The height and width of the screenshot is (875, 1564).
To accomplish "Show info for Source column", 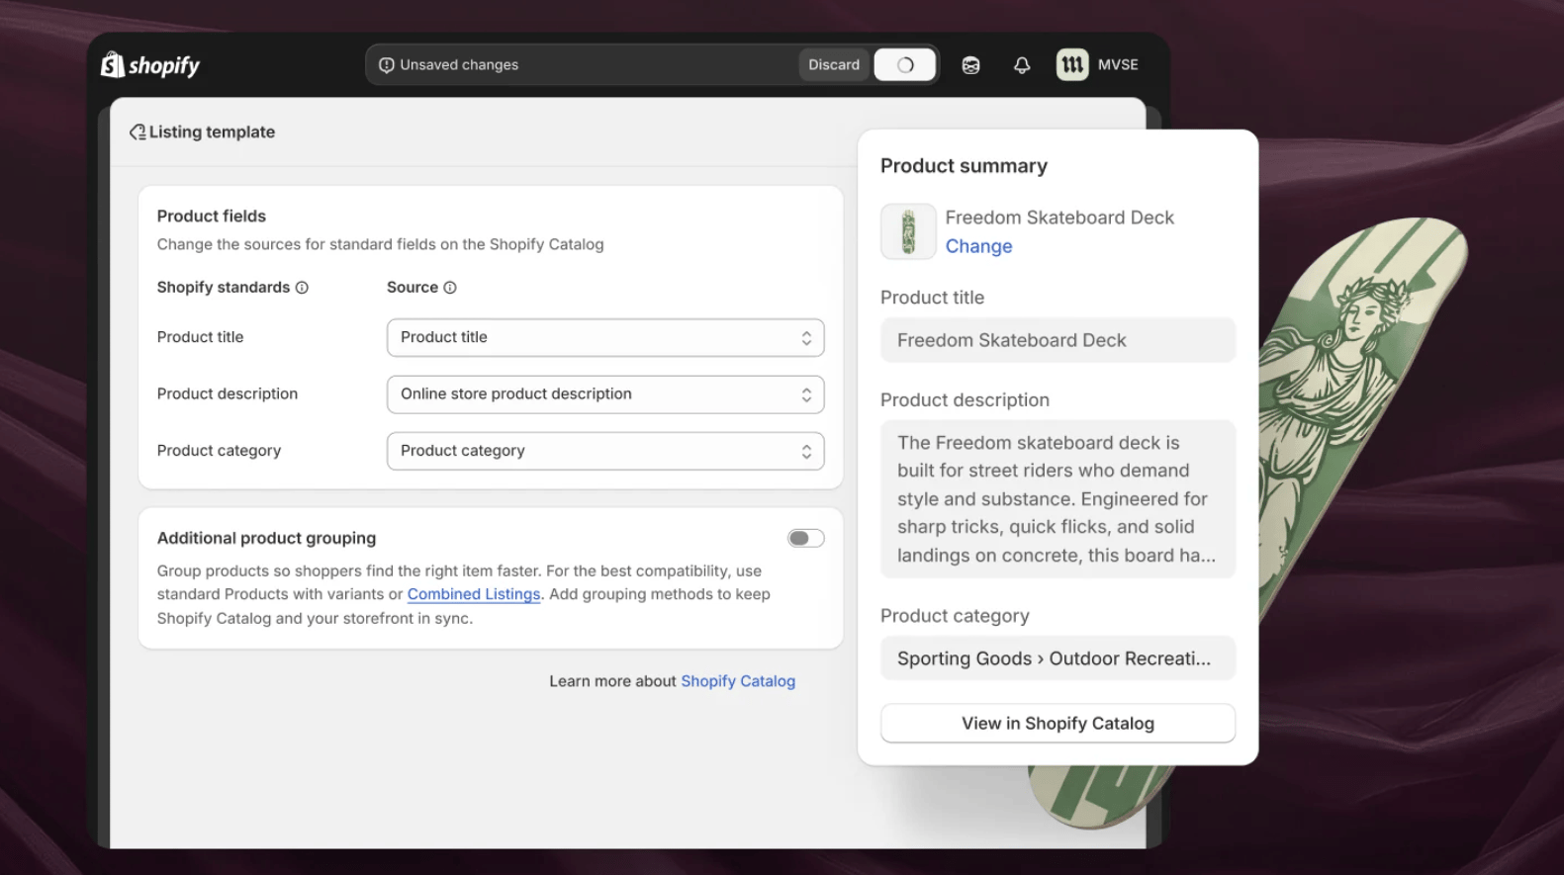I will [x=450, y=288].
